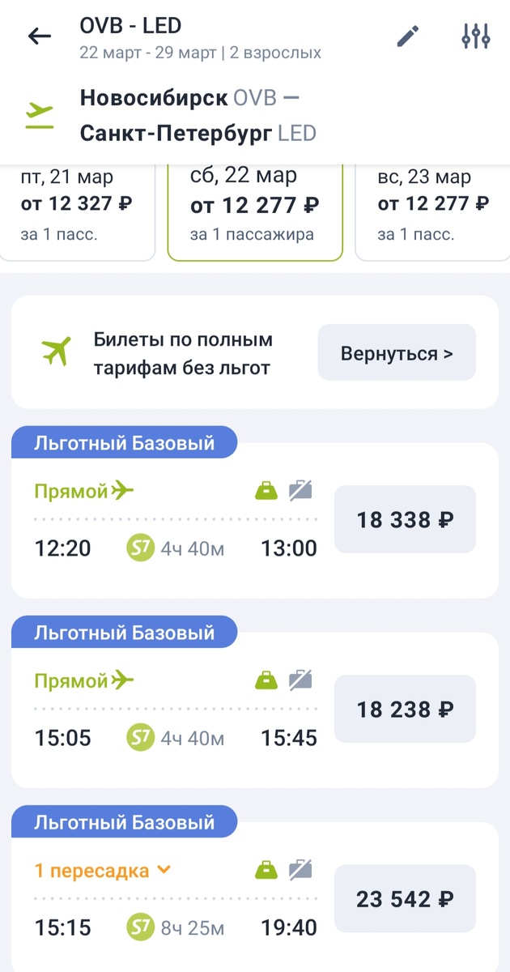Choose the 18 338 ₽ fare
The width and height of the screenshot is (510, 972).
point(405,519)
